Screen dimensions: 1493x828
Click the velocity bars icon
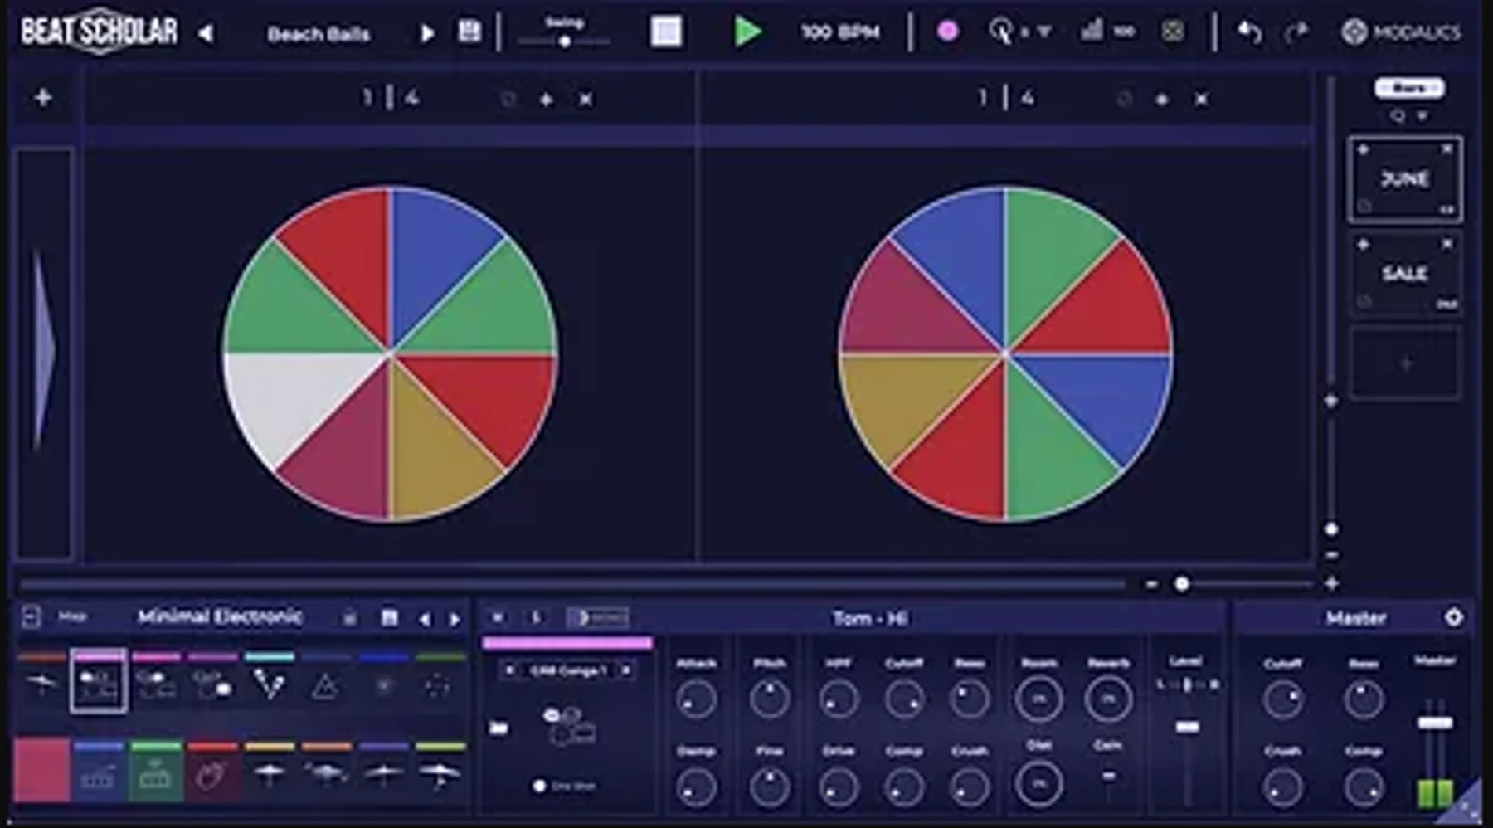tap(1092, 31)
